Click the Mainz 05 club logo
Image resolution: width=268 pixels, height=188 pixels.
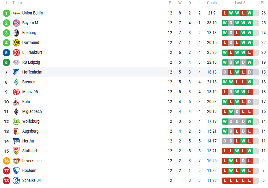point(16,92)
